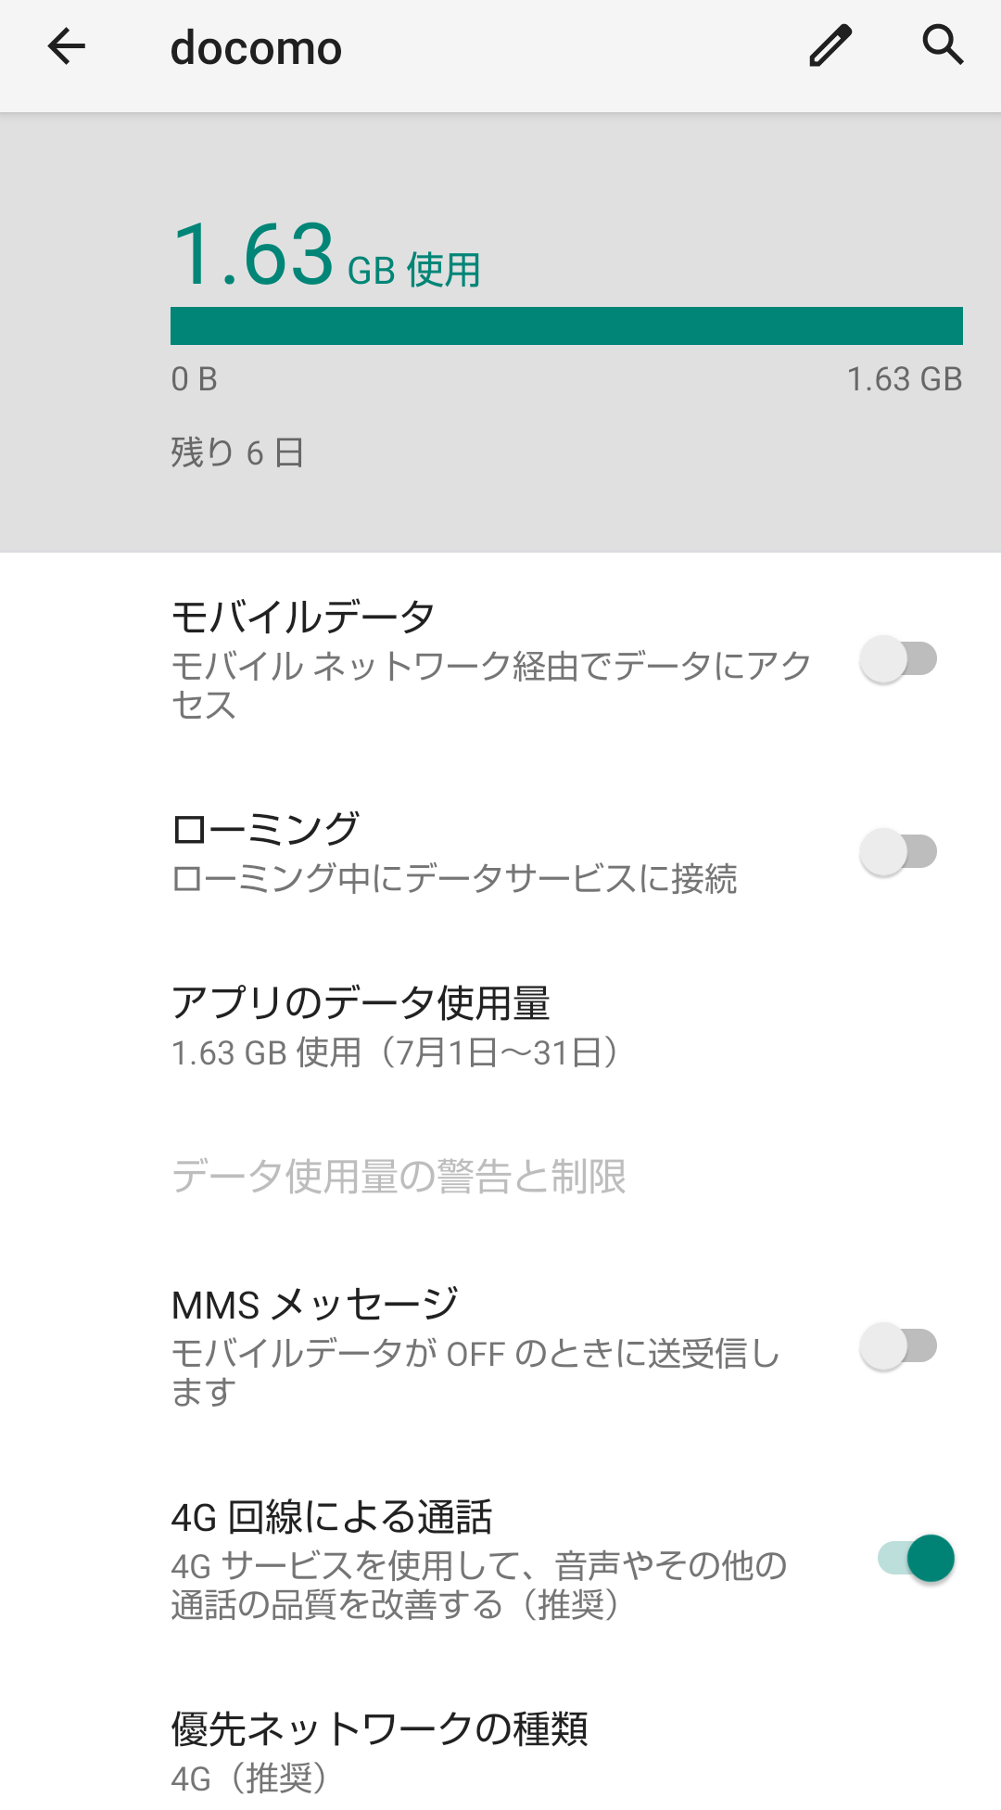Tap the MMS メッセージ description text
The width and height of the screenshot is (1001, 1810).
click(475, 1373)
